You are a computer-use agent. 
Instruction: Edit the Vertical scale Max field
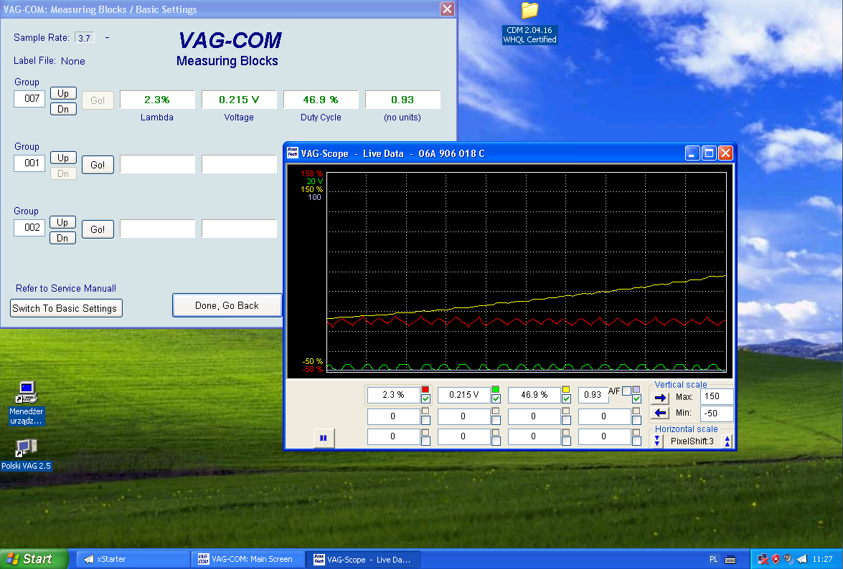[717, 397]
